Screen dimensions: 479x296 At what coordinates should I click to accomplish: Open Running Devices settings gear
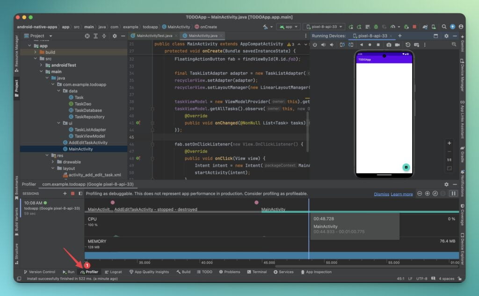(x=446, y=36)
